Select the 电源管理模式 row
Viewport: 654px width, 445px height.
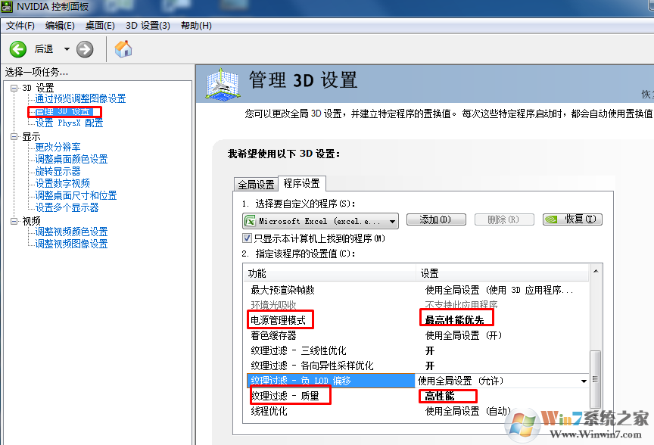tap(417, 320)
